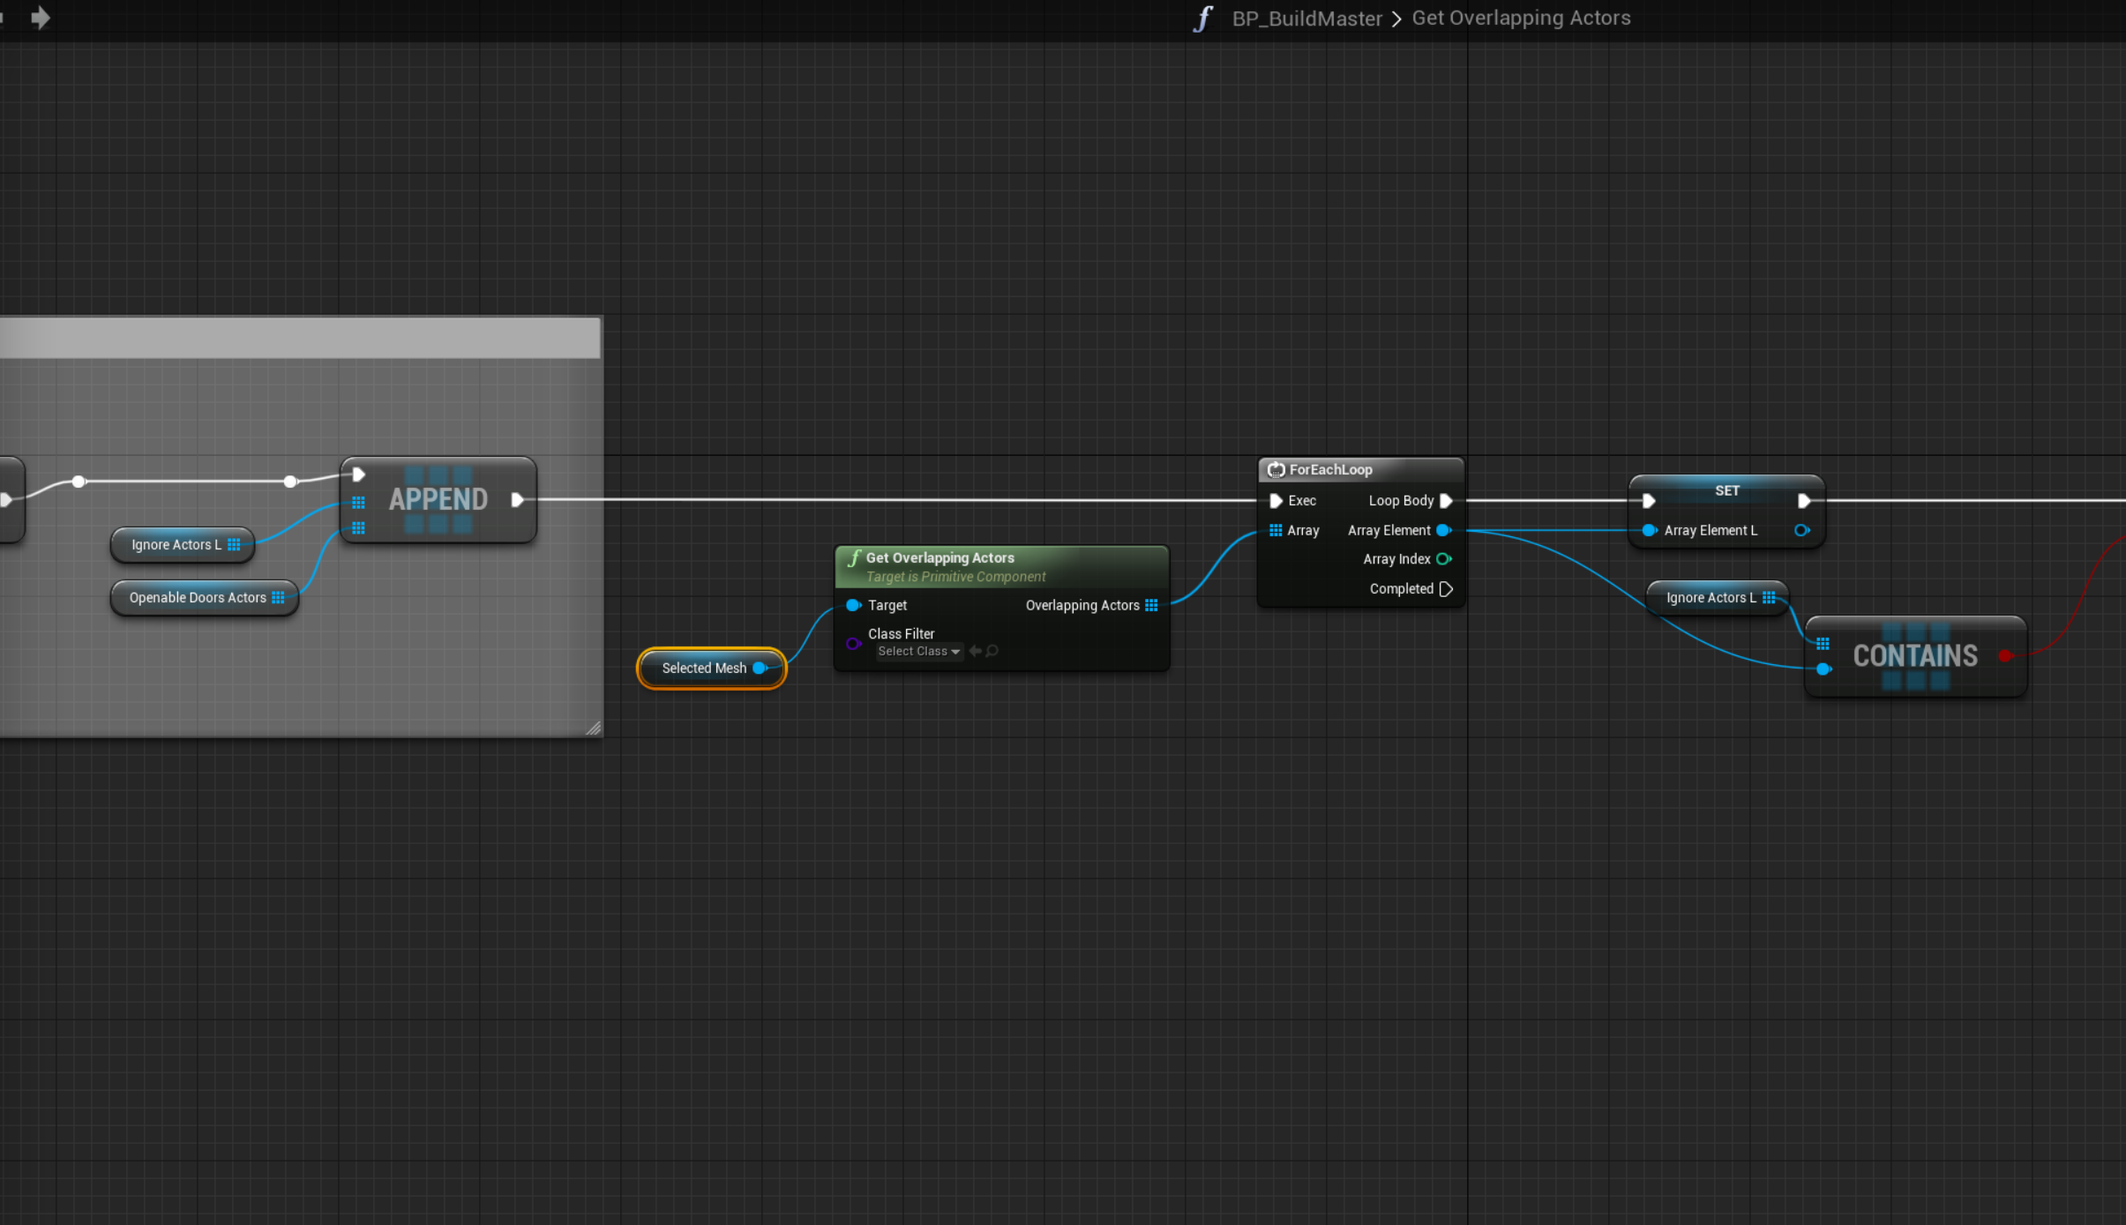Viewport: 2126px width, 1225px height.
Task: Click the Overlapping Actors array output pin
Action: pos(1151,605)
